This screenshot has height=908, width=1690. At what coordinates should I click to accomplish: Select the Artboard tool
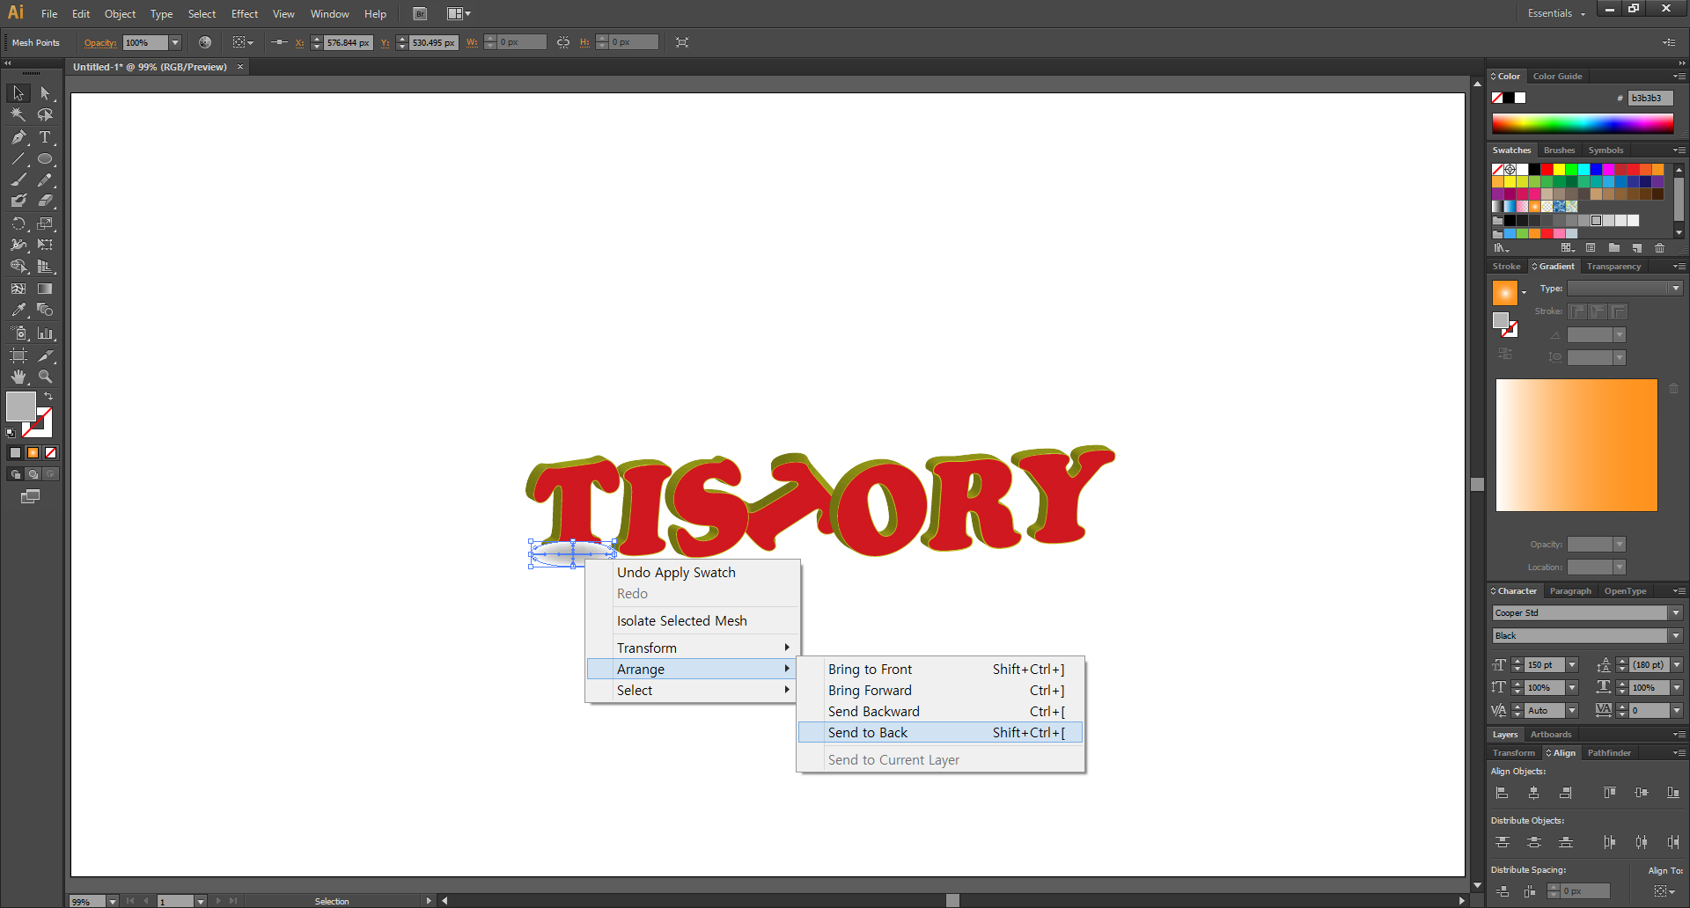pyautogui.click(x=18, y=355)
